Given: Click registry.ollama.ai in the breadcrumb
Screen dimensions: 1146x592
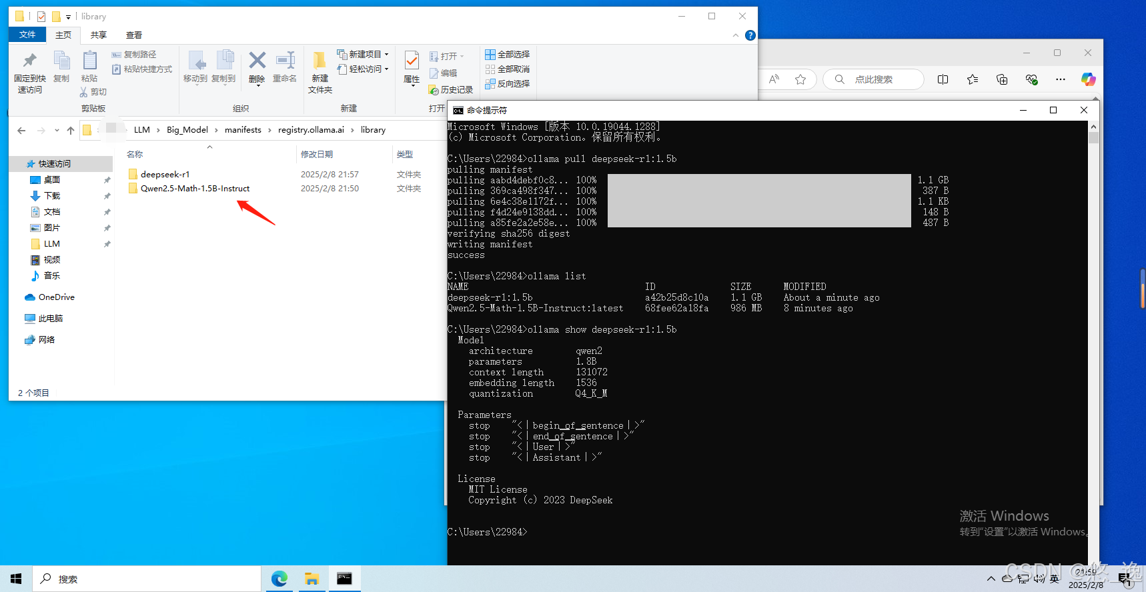Looking at the screenshot, I should pyautogui.click(x=312, y=130).
